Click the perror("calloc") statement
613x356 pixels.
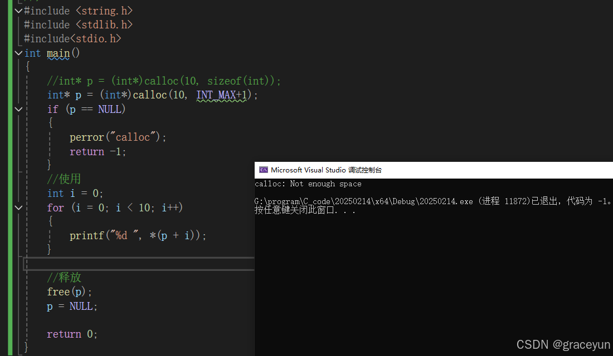[118, 137]
